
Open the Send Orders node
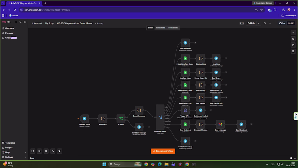click(216, 72)
